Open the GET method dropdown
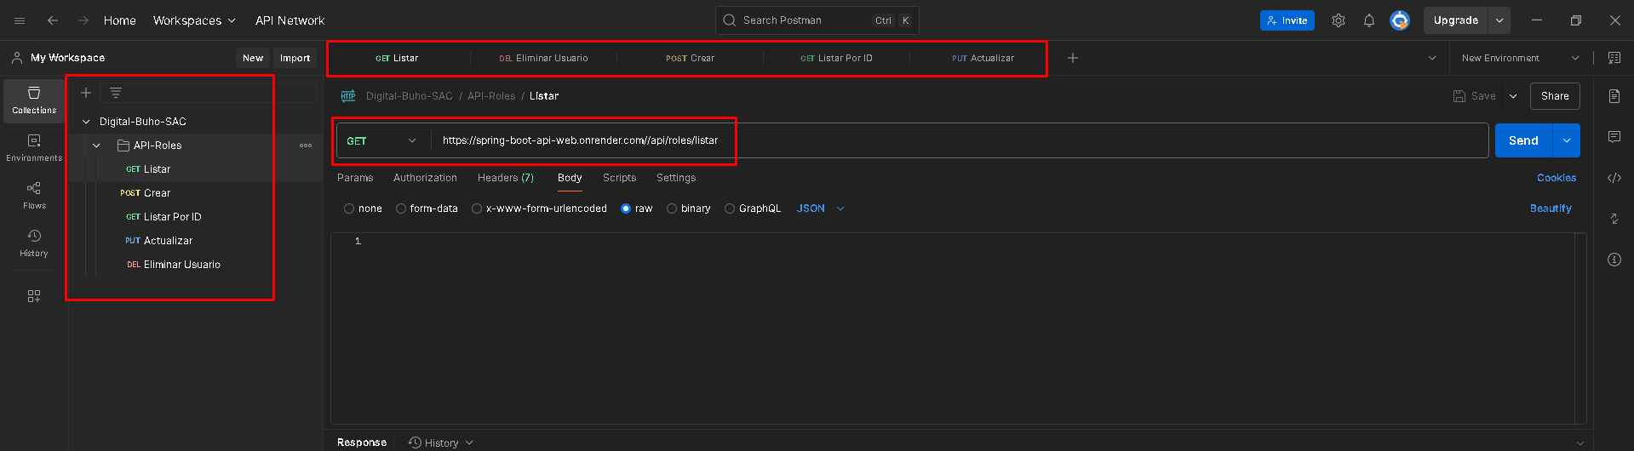Screen dimensions: 1634x451 [x=382, y=140]
